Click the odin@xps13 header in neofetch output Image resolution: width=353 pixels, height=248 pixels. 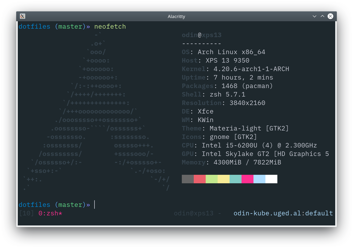tap(202, 35)
